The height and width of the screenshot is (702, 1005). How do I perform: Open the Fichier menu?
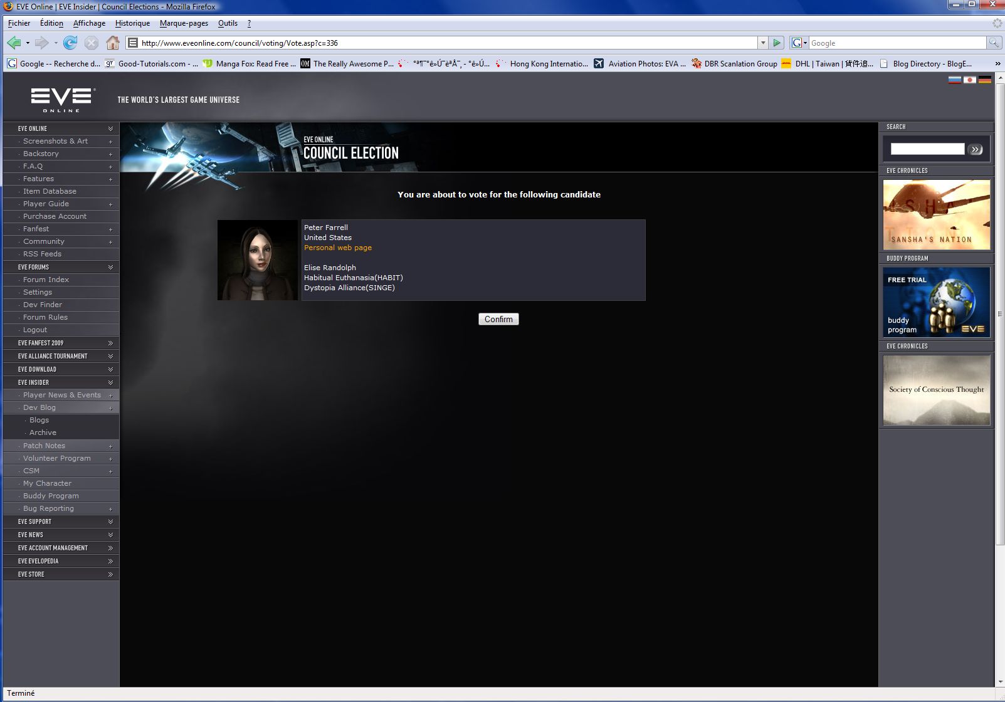pos(19,23)
